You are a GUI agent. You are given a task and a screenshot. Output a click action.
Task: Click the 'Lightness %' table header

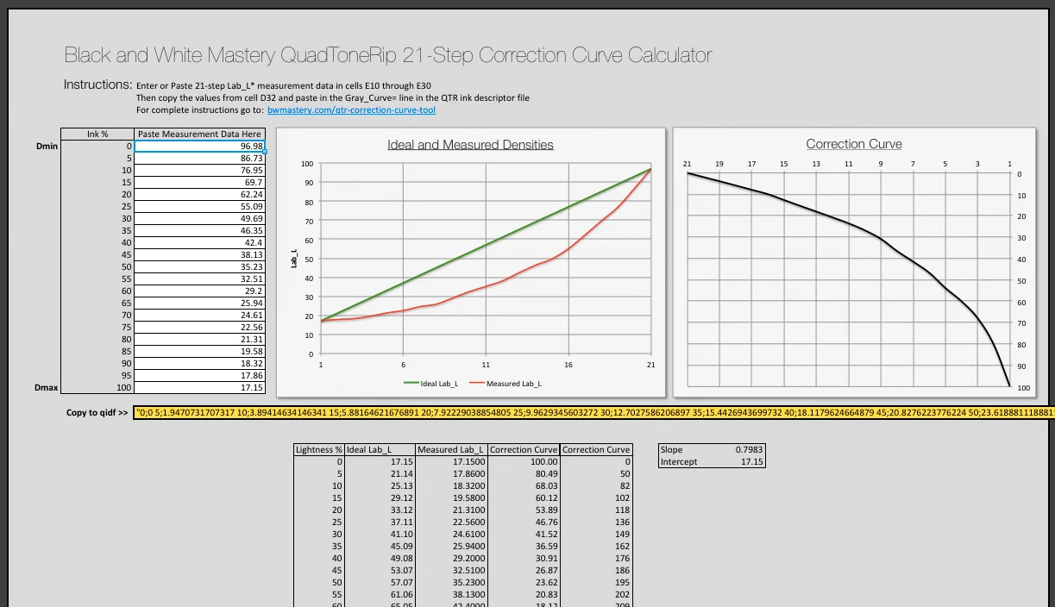(x=319, y=450)
